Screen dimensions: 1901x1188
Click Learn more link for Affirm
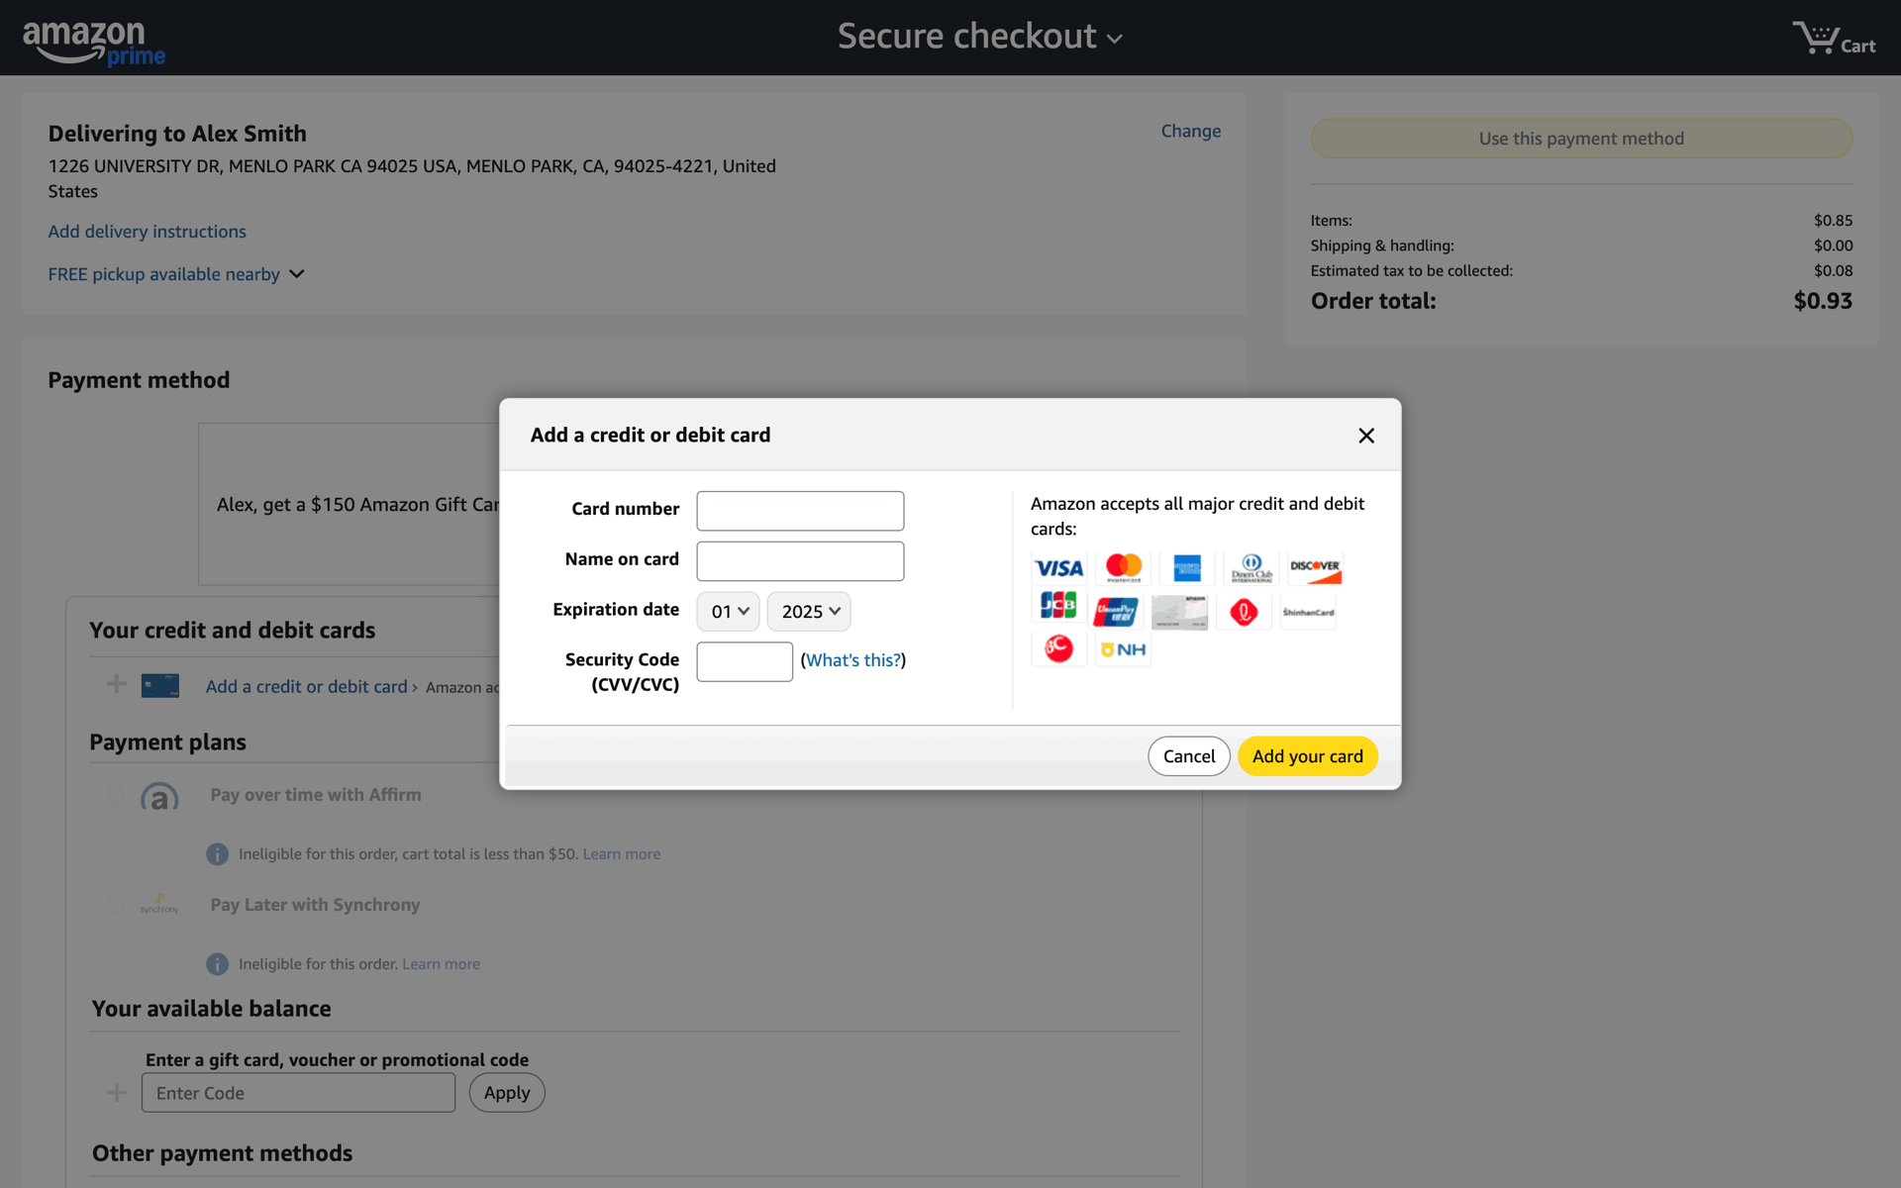coord(622,854)
